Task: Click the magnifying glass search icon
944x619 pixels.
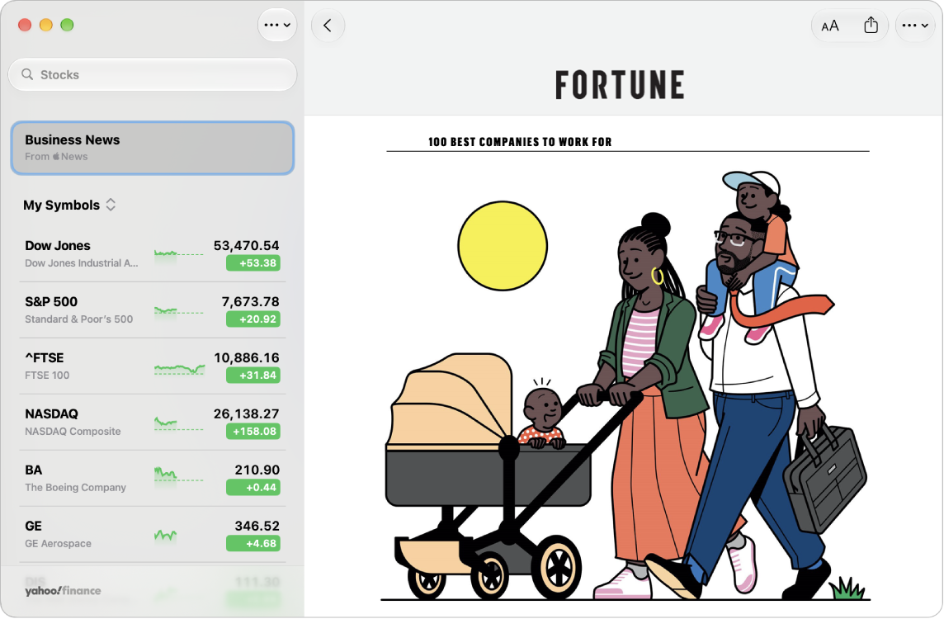Action: click(x=27, y=74)
